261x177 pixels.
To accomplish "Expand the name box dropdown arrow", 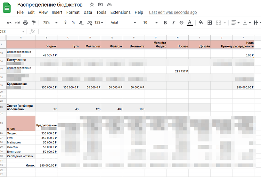I will tap(23, 32).
